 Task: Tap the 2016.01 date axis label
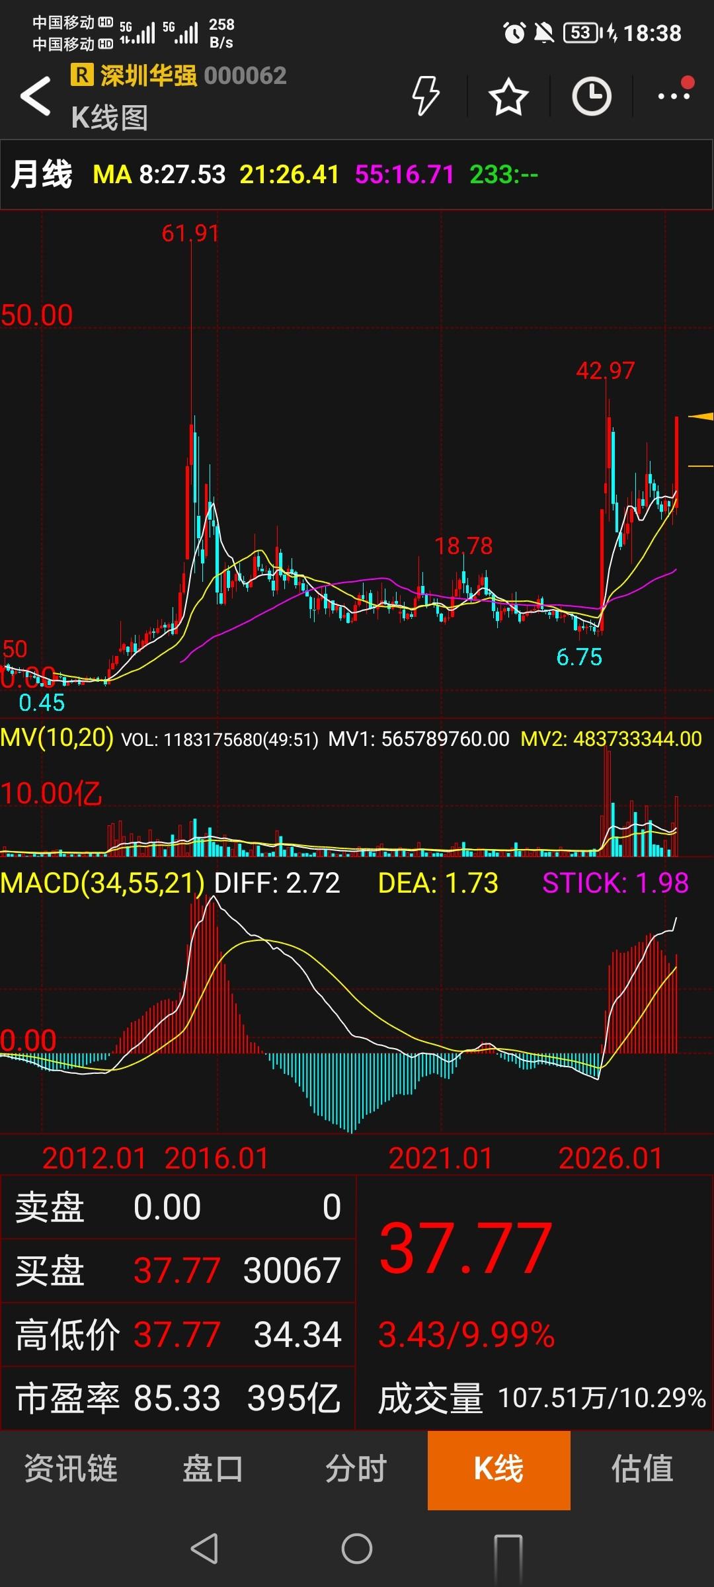point(216,1159)
